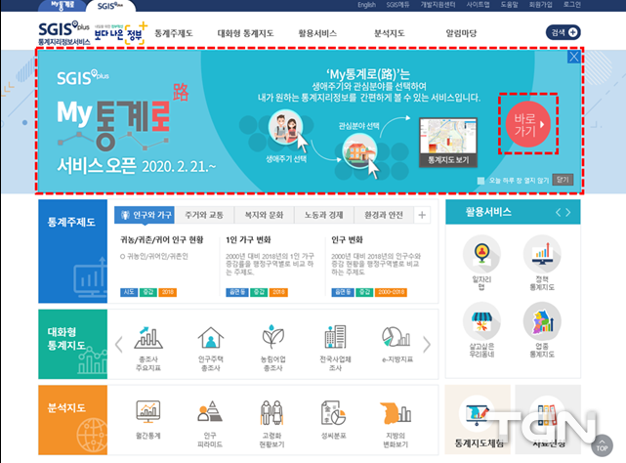The height and width of the screenshot is (463, 626).
Task: Show next 대화형 통계지도 items with right arrow
Action: [427, 345]
